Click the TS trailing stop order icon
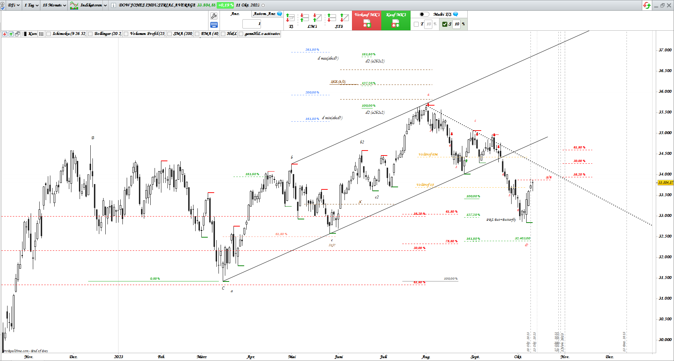This screenshot has height=361, width=674. (x=291, y=18)
